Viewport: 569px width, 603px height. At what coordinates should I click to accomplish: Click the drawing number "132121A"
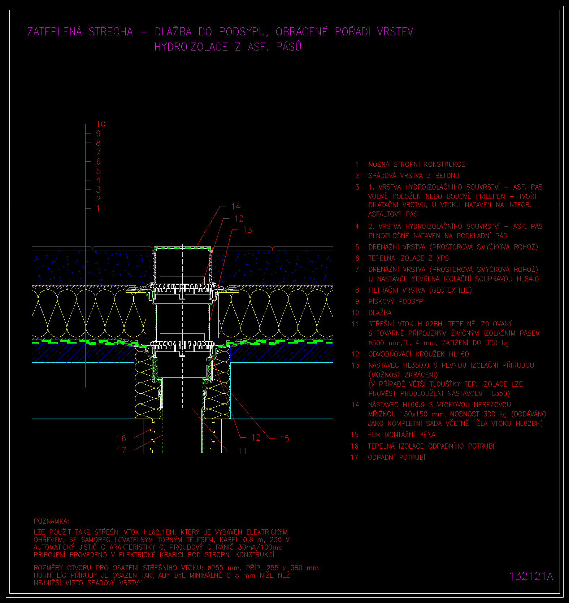(531, 576)
